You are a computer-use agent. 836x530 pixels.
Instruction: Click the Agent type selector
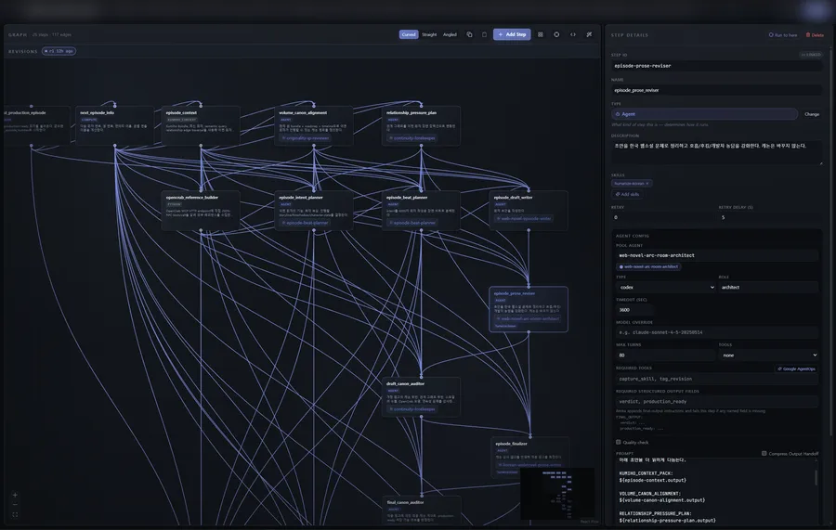[x=704, y=114]
